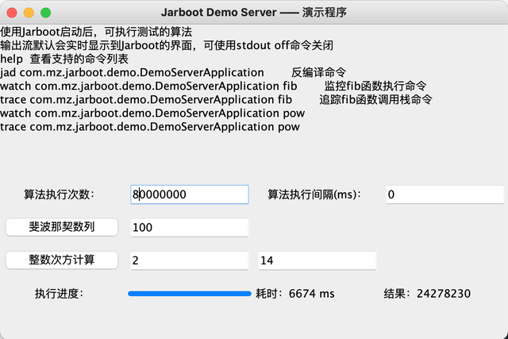Image resolution: width=508 pixels, height=339 pixels.
Task: Click the 算法执行次数 label
Action: [59, 195]
